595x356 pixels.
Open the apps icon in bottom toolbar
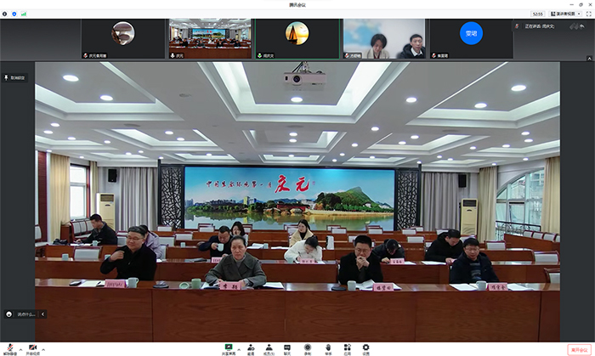(347, 347)
